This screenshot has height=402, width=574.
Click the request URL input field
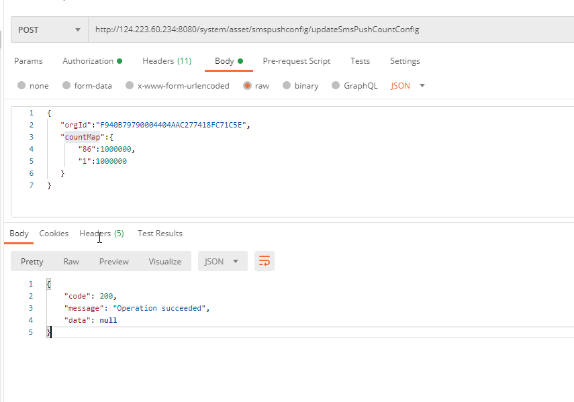pyautogui.click(x=329, y=30)
